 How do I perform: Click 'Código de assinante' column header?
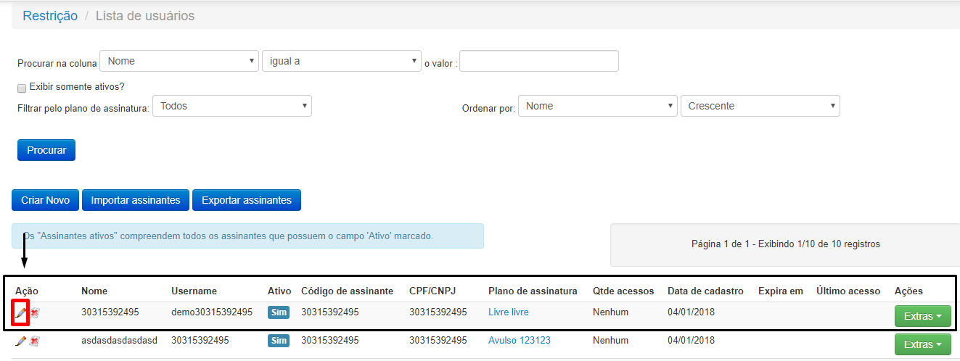[x=348, y=291]
